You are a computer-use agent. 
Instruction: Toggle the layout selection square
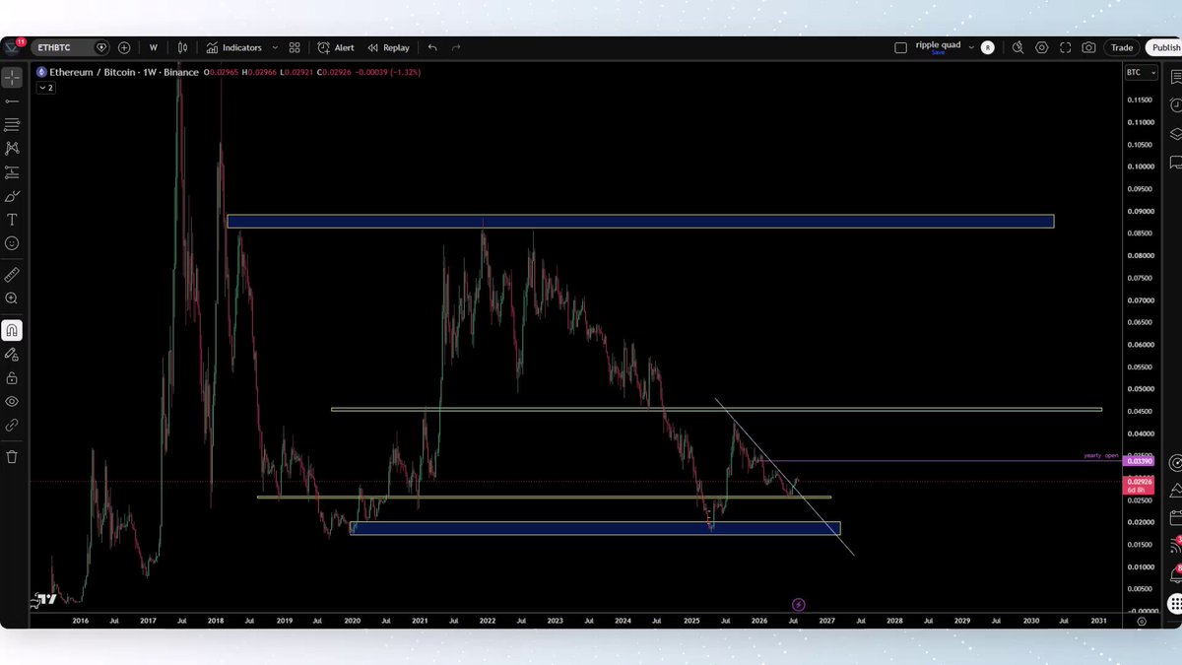pyautogui.click(x=900, y=47)
